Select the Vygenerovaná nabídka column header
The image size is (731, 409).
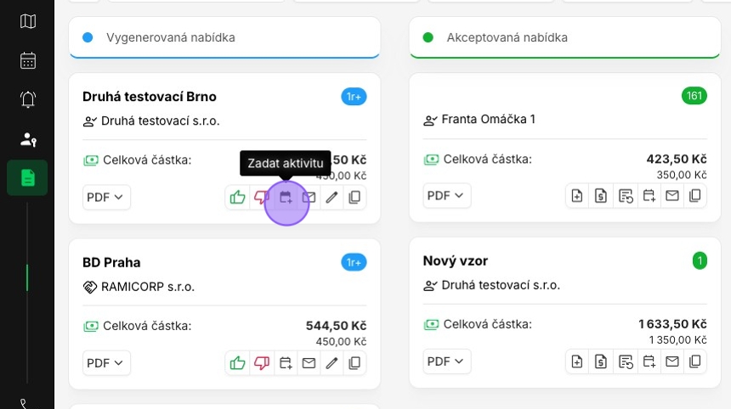tap(170, 37)
